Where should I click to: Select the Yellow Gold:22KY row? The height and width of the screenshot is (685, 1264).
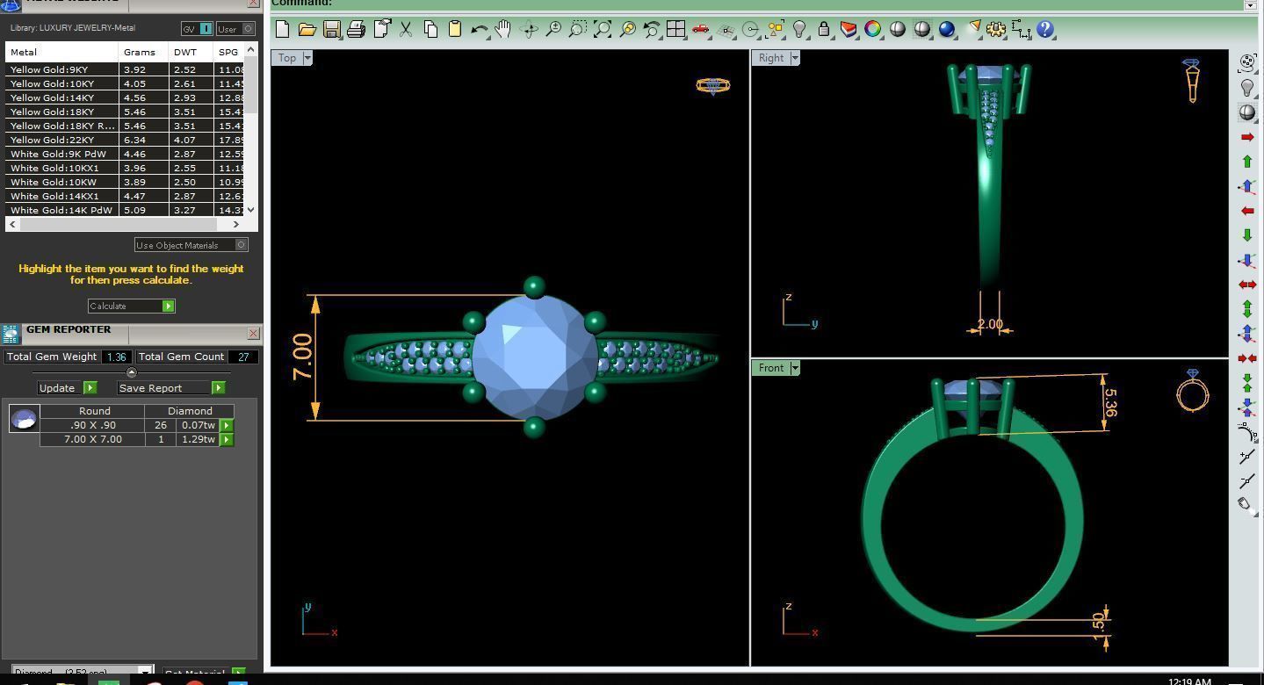tap(125, 140)
